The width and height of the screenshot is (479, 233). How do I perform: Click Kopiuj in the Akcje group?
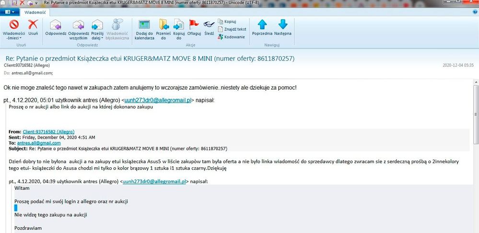[227, 22]
